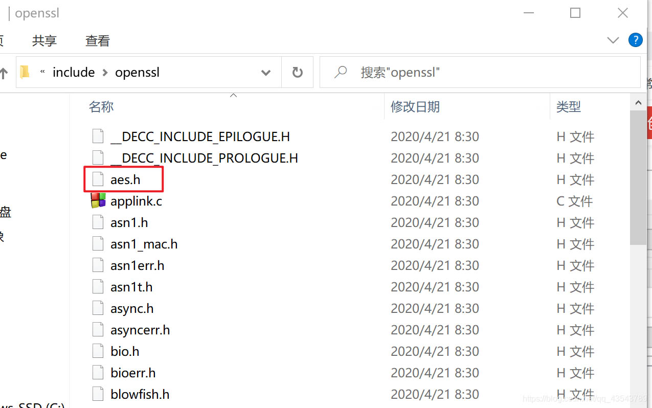This screenshot has height=408, width=652.
Task: Select the name __DECC_INCLUDE_PROLOGUE.H
Action: coord(204,158)
